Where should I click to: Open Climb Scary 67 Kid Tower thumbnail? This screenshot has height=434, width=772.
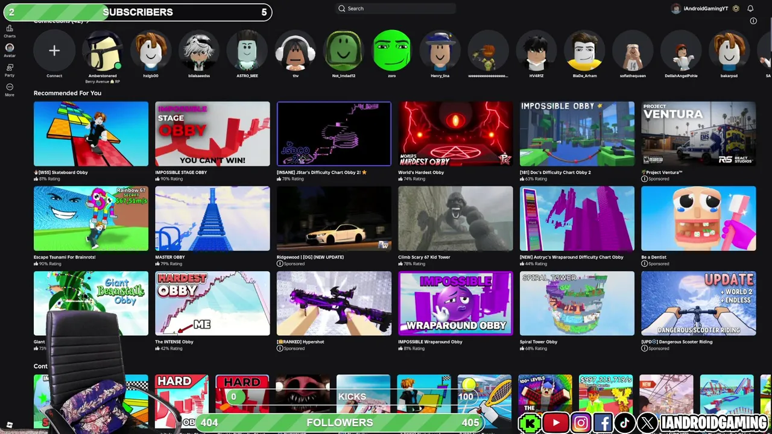(455, 218)
